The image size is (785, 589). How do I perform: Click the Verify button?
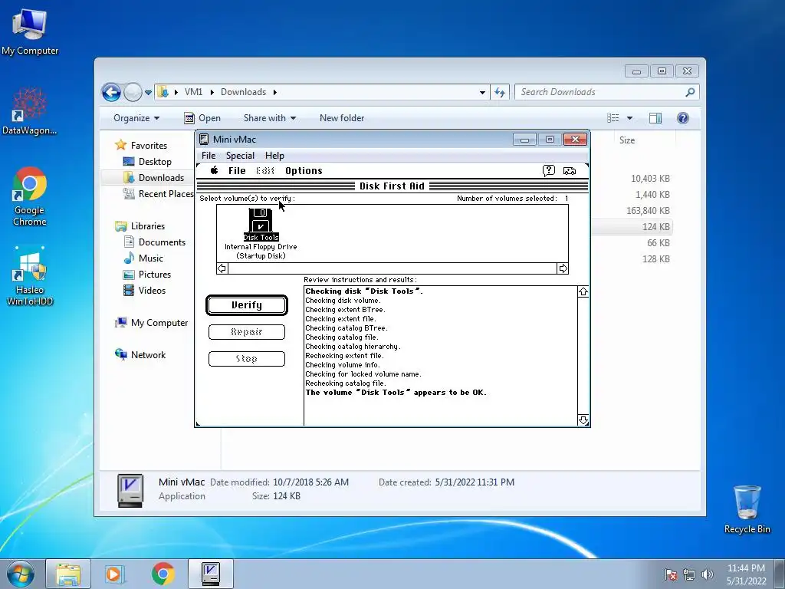[247, 305]
